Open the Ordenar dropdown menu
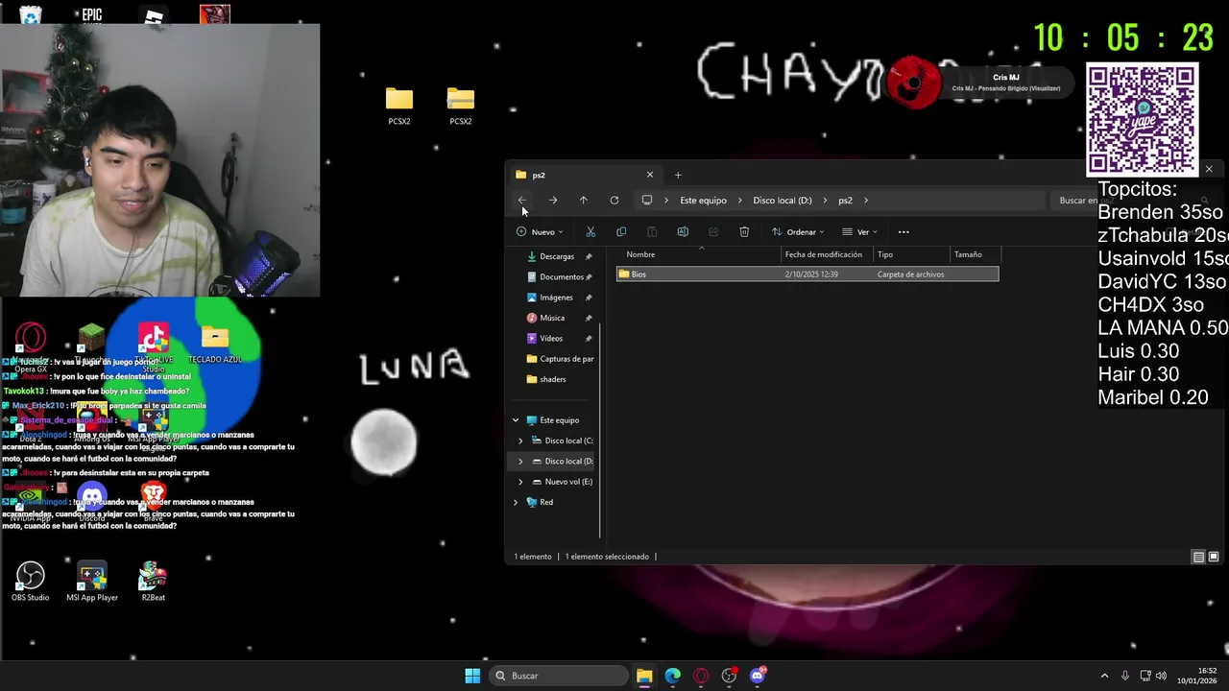Image resolution: width=1229 pixels, height=691 pixels. pos(798,232)
